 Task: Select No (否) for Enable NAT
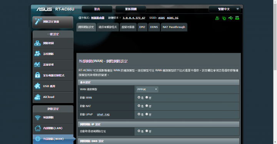(x=147, y=106)
